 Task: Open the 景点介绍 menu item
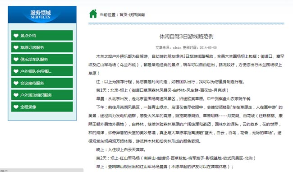[x=42, y=35]
